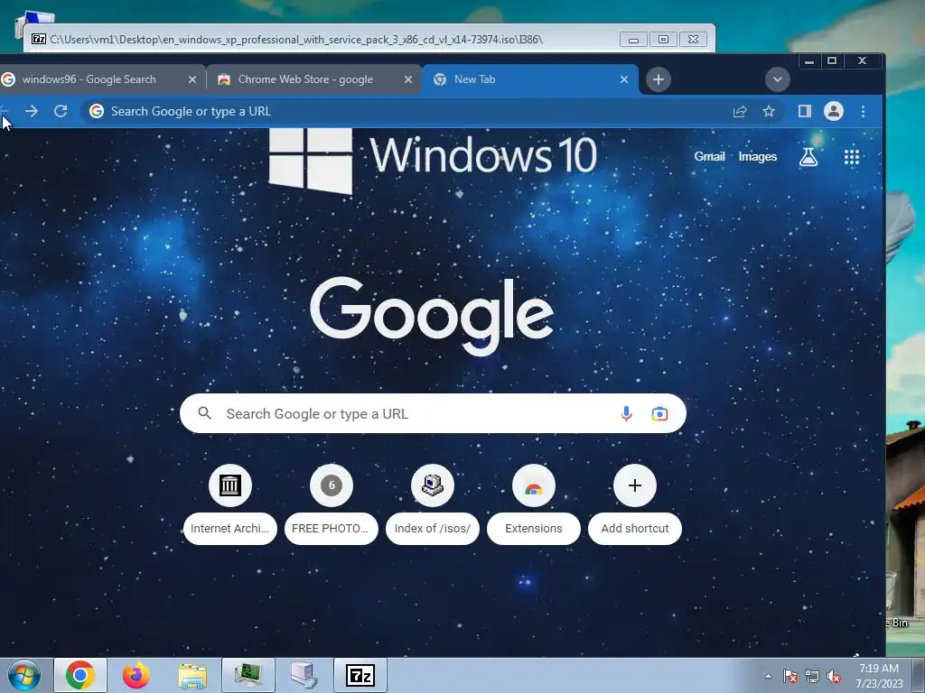The width and height of the screenshot is (925, 693).
Task: Close the New Tab tab
Action: (624, 79)
